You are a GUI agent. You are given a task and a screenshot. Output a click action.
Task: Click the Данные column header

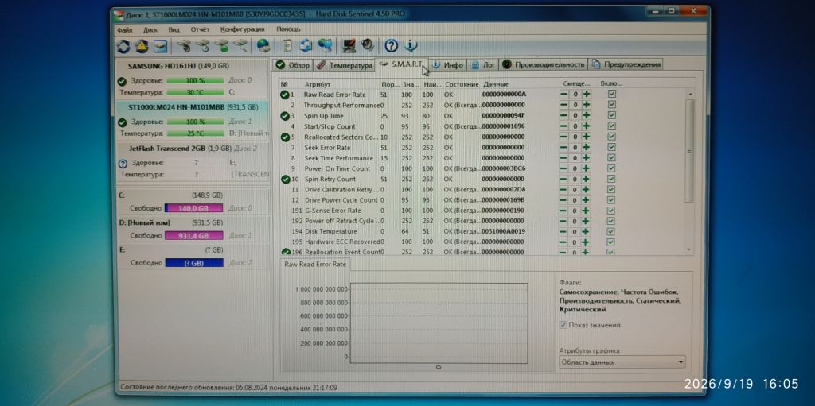pos(496,84)
